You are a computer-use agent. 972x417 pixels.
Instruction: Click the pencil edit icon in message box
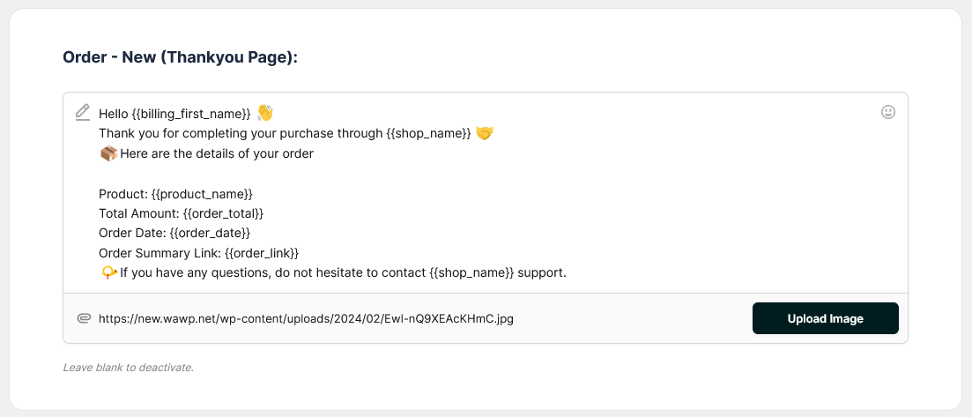click(83, 112)
